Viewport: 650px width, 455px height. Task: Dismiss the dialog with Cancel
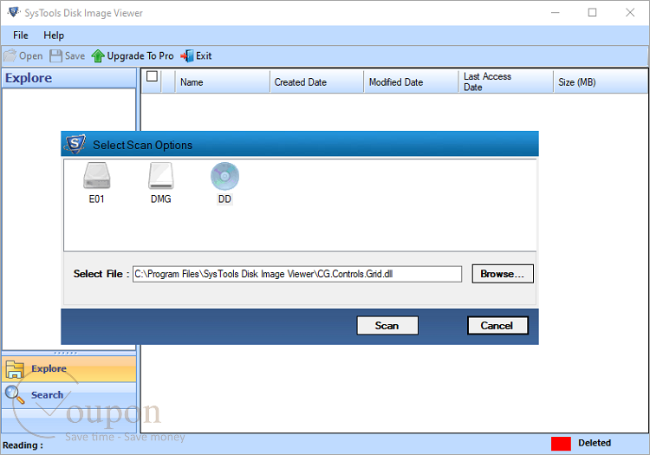click(x=497, y=326)
